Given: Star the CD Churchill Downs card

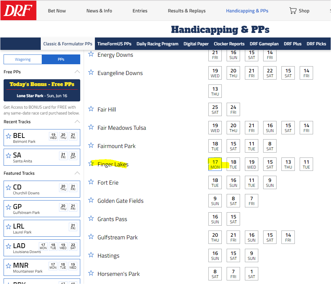Looking at the screenshot, I should (8, 187).
